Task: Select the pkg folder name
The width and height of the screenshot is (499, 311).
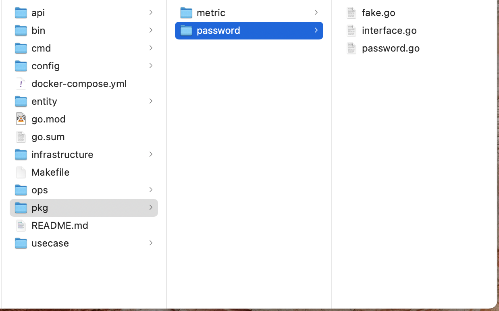Action: coord(40,207)
